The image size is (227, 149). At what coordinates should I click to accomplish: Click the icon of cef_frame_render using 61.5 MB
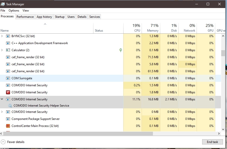(8, 71)
